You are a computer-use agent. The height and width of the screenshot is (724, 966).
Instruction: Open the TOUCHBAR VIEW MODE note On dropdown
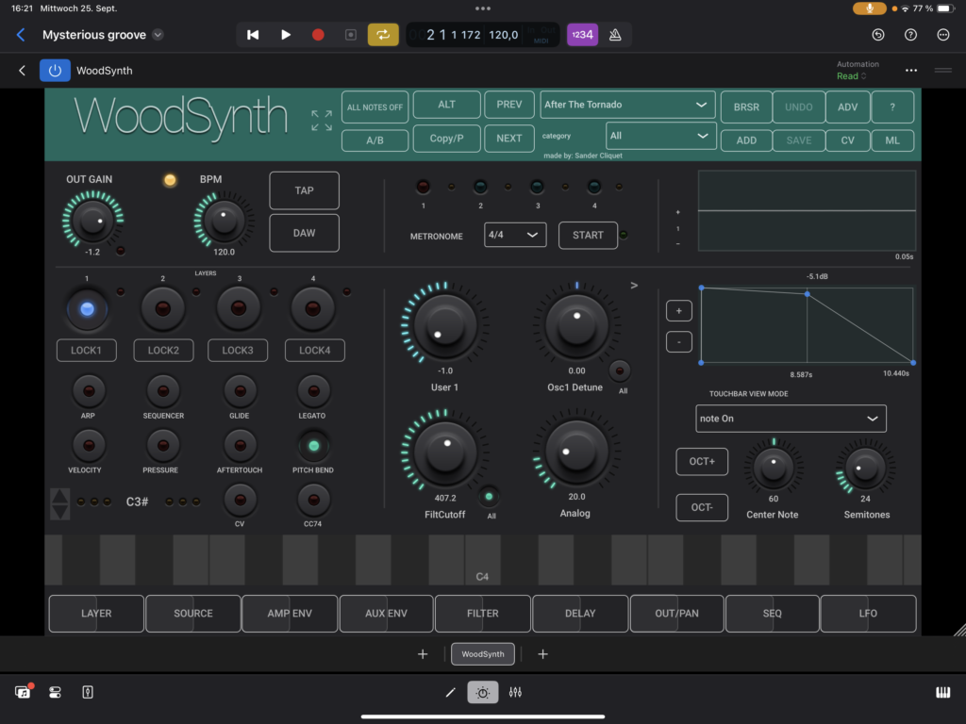(791, 419)
